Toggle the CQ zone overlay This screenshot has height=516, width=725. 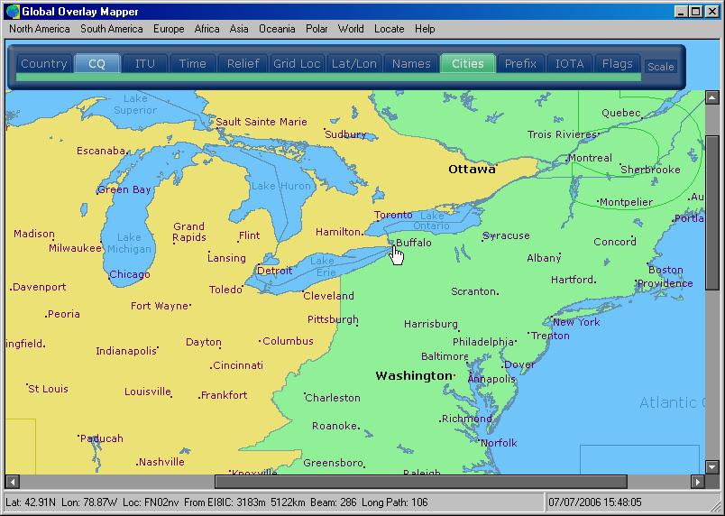[97, 64]
